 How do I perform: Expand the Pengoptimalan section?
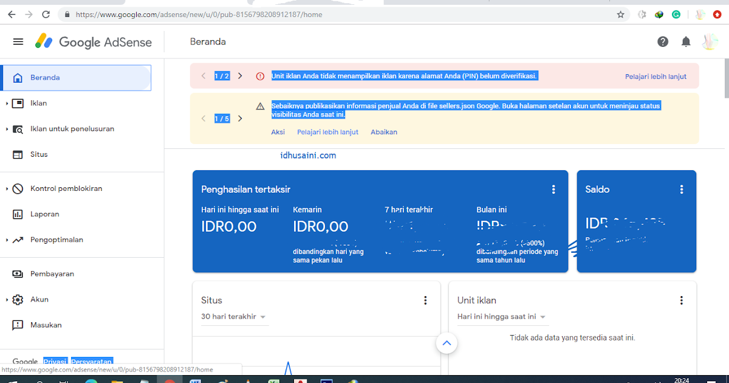pyautogui.click(x=7, y=240)
